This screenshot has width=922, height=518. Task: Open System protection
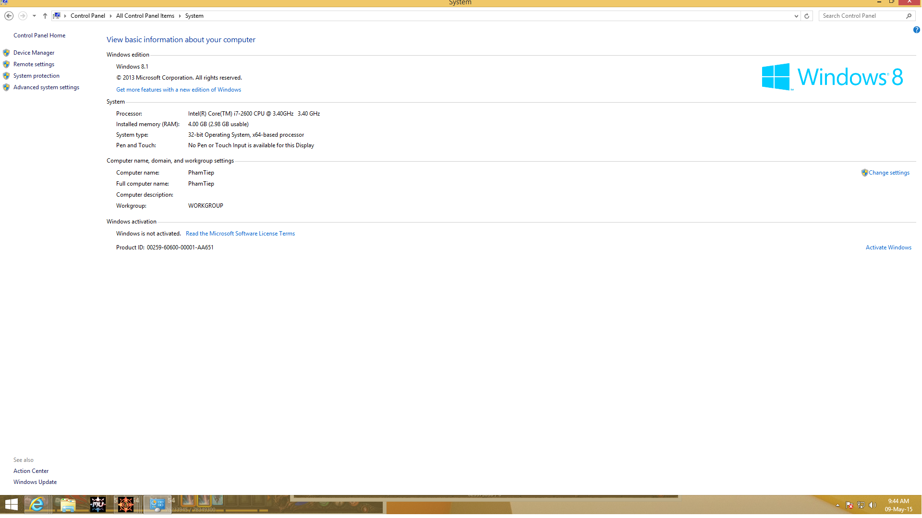(x=36, y=76)
